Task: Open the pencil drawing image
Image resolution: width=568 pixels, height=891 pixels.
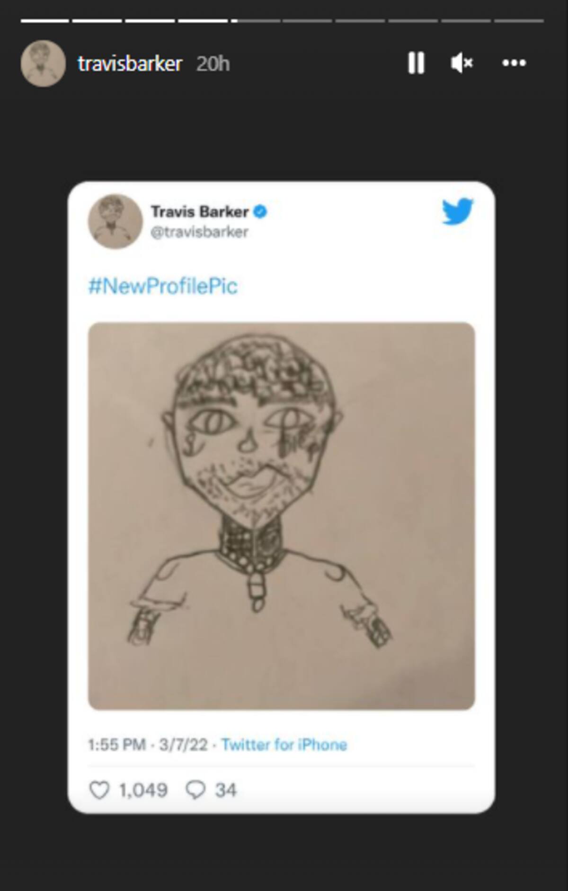Action: pyautogui.click(x=282, y=516)
